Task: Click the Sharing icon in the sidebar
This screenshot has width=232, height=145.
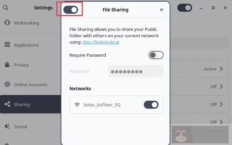Action: pyautogui.click(x=7, y=104)
